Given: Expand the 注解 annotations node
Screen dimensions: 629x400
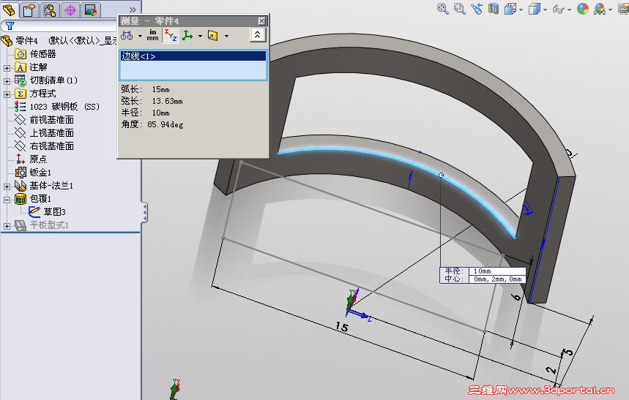Looking at the screenshot, I should coord(7,68).
